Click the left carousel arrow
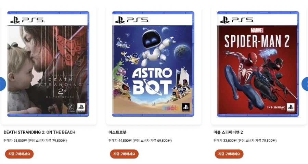Viewport: 308px width, 164px height. [2, 84]
